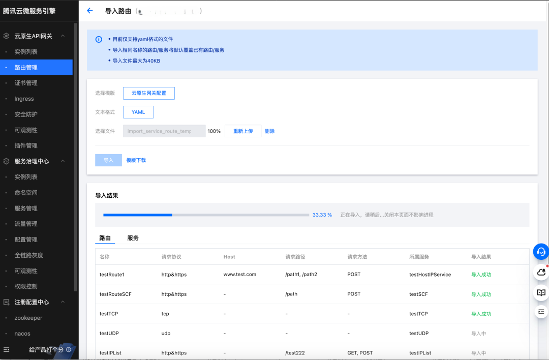Click the 云原生API网关 section icon
The height and width of the screenshot is (360, 549).
6,36
